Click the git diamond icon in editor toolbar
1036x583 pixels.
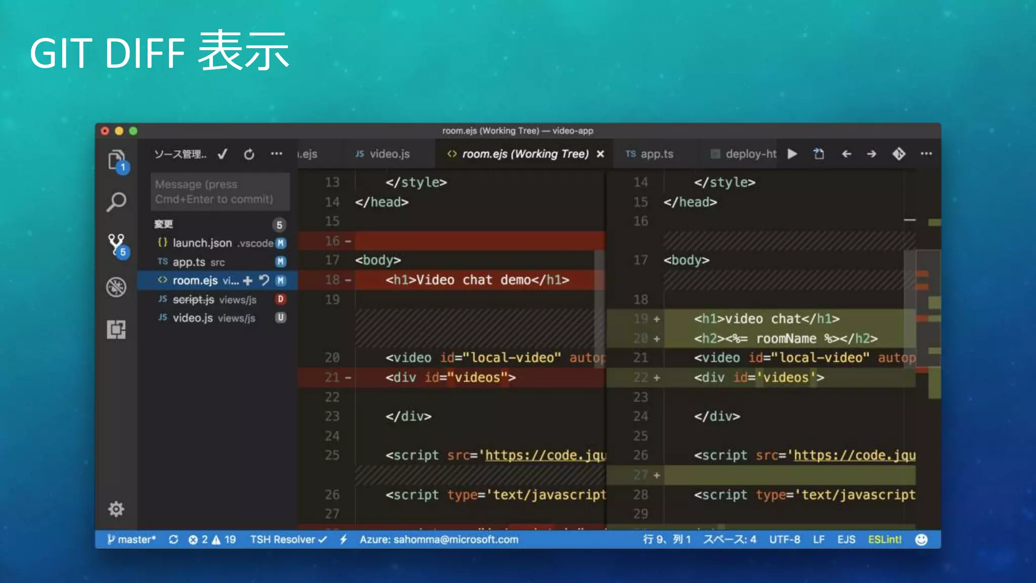(899, 153)
